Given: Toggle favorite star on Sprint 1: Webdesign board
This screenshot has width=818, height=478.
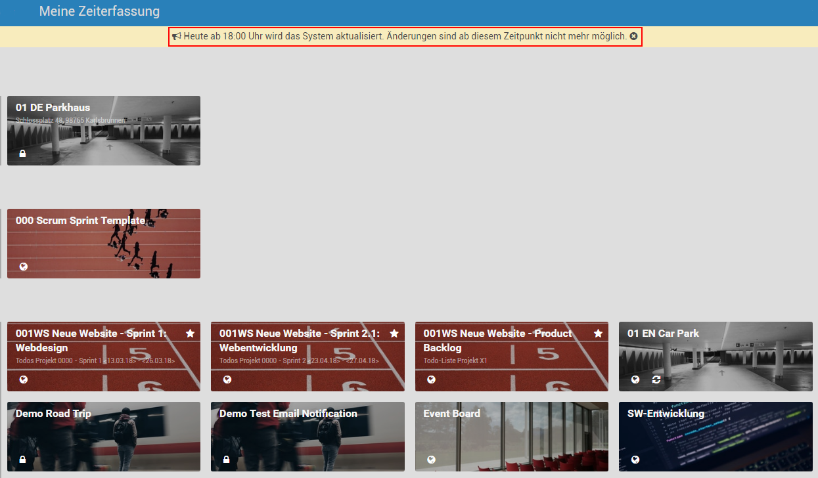Looking at the screenshot, I should coord(190,334).
